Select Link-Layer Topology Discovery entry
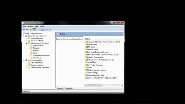Image resolution: width=185 pixels, height=104 pixels. pos(98,52)
